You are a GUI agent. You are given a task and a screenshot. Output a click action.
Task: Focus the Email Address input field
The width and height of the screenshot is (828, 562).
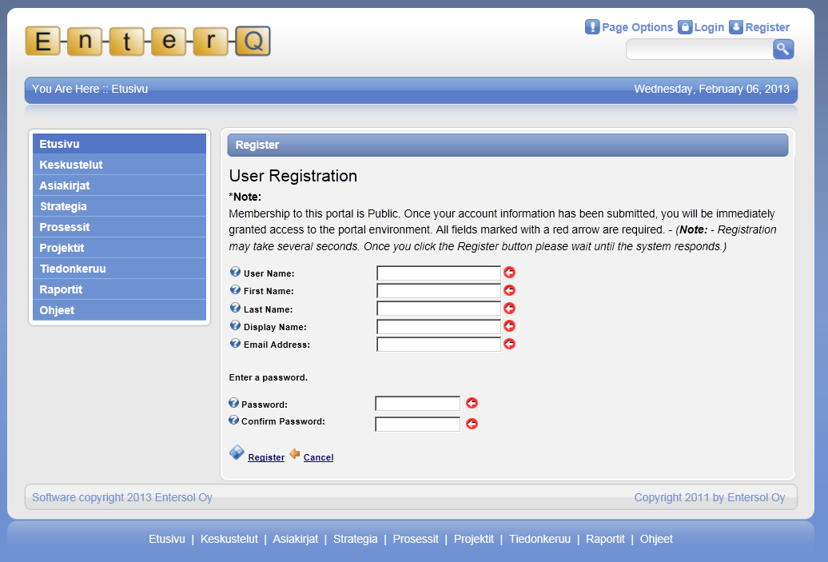(x=438, y=345)
